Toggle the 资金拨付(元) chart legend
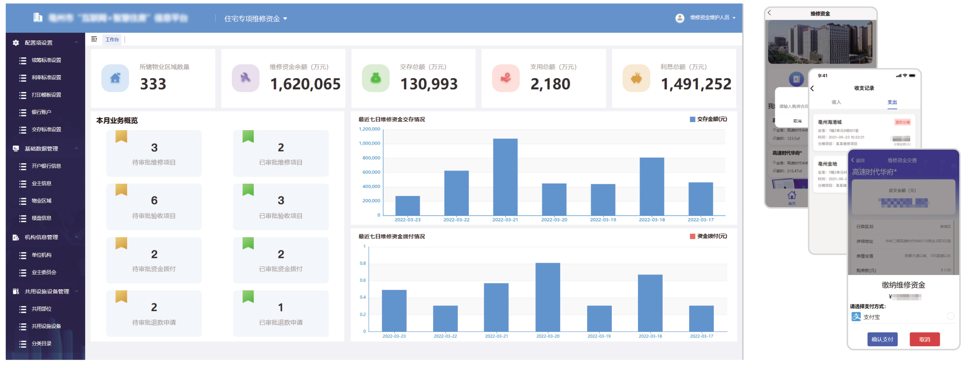The height and width of the screenshot is (368, 968). pos(708,236)
